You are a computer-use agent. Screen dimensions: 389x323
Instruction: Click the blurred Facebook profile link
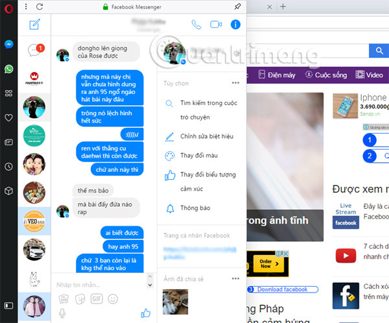200,253
